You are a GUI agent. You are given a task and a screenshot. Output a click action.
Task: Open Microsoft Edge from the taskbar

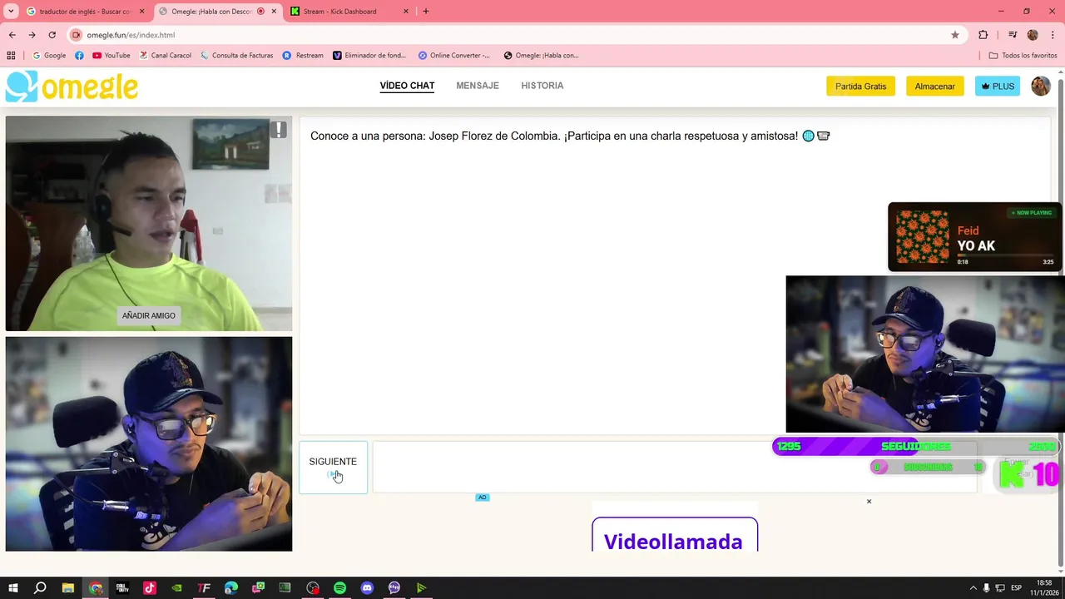click(x=231, y=588)
